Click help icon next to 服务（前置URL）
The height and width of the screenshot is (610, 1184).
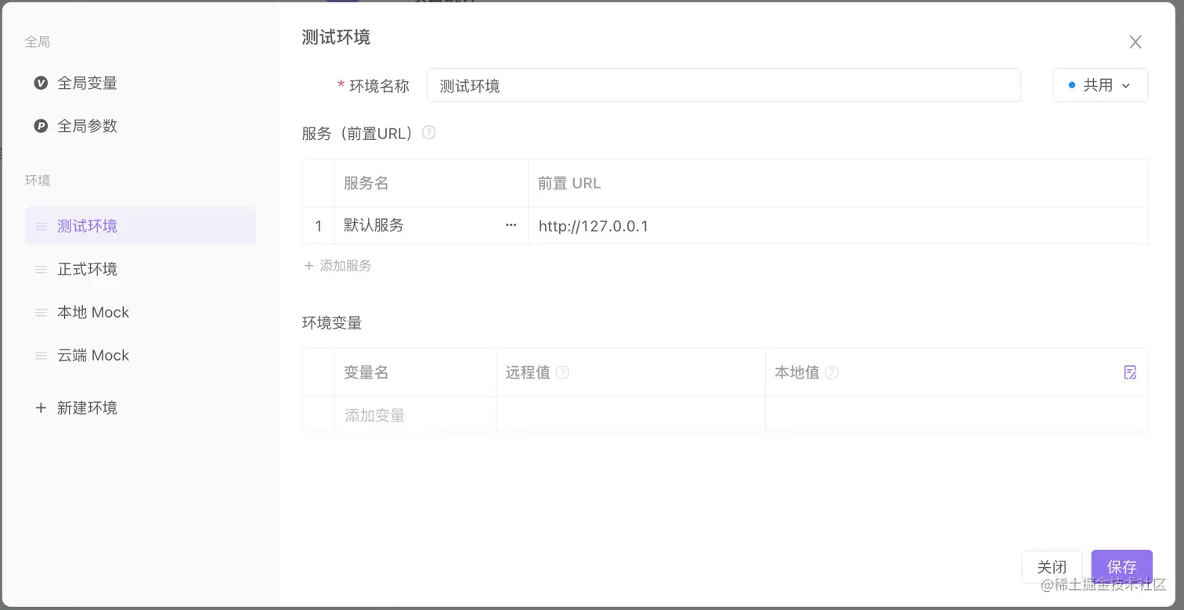click(428, 133)
